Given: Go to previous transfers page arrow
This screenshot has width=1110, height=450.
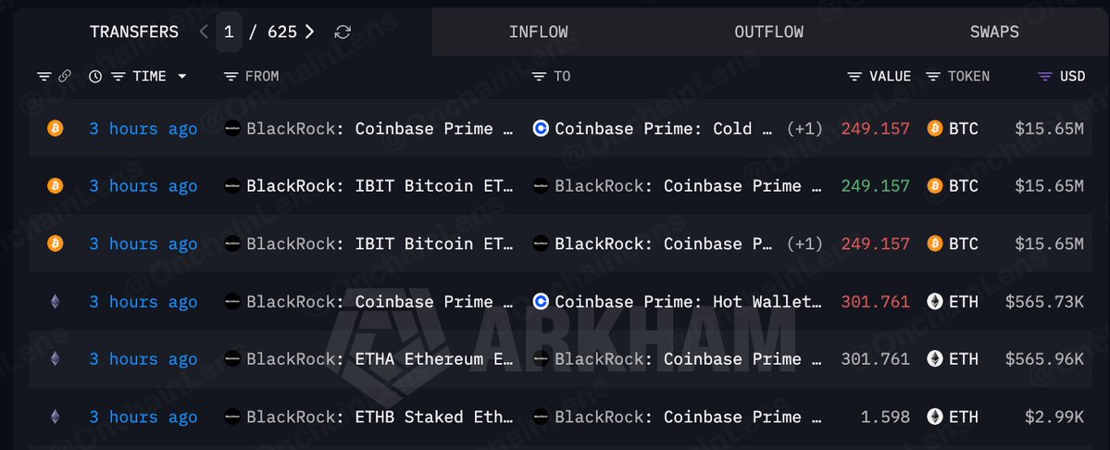Looking at the screenshot, I should click(204, 31).
